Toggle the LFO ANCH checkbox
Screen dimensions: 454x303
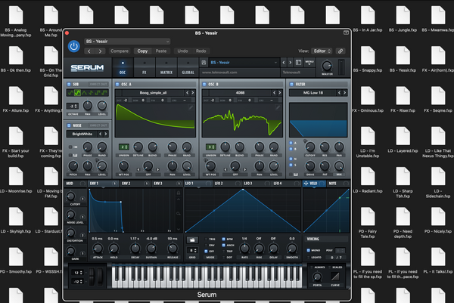click(x=223, y=245)
